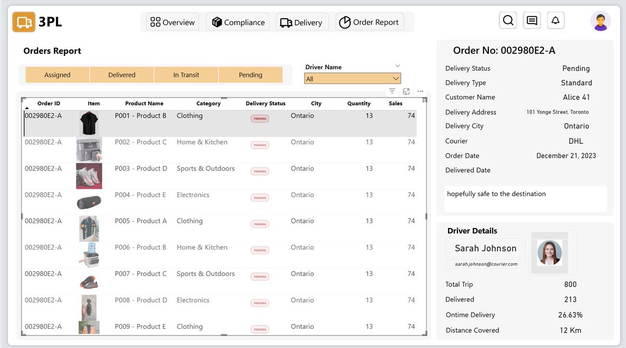Toggle the In Transit filter
626x348 pixels.
pyautogui.click(x=186, y=75)
